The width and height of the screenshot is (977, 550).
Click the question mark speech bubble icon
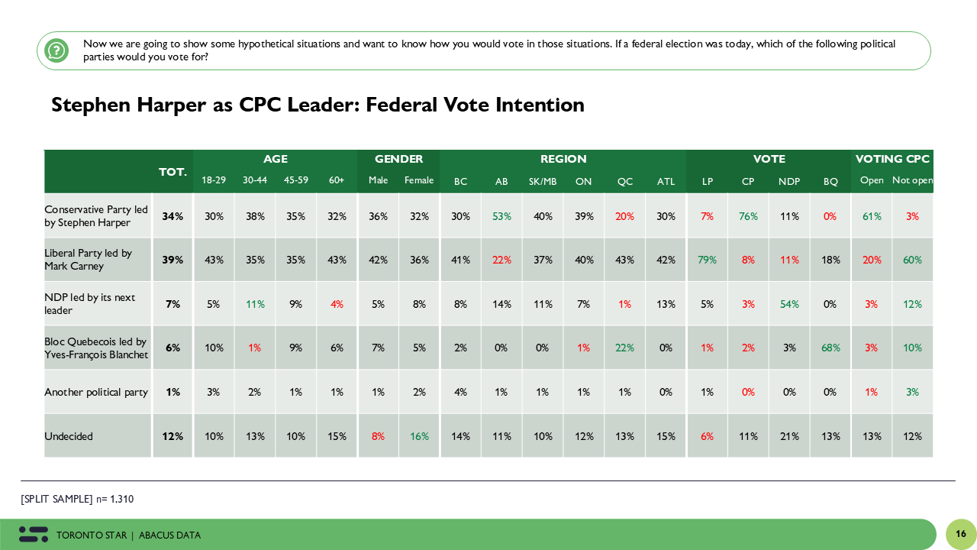coord(56,50)
